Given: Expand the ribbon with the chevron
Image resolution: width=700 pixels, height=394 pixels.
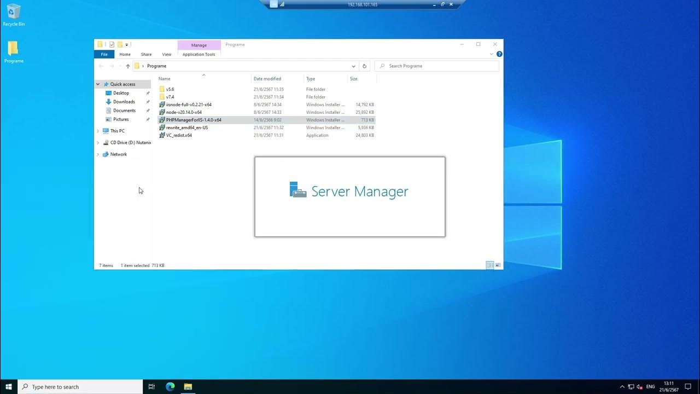Looking at the screenshot, I should 492,54.
